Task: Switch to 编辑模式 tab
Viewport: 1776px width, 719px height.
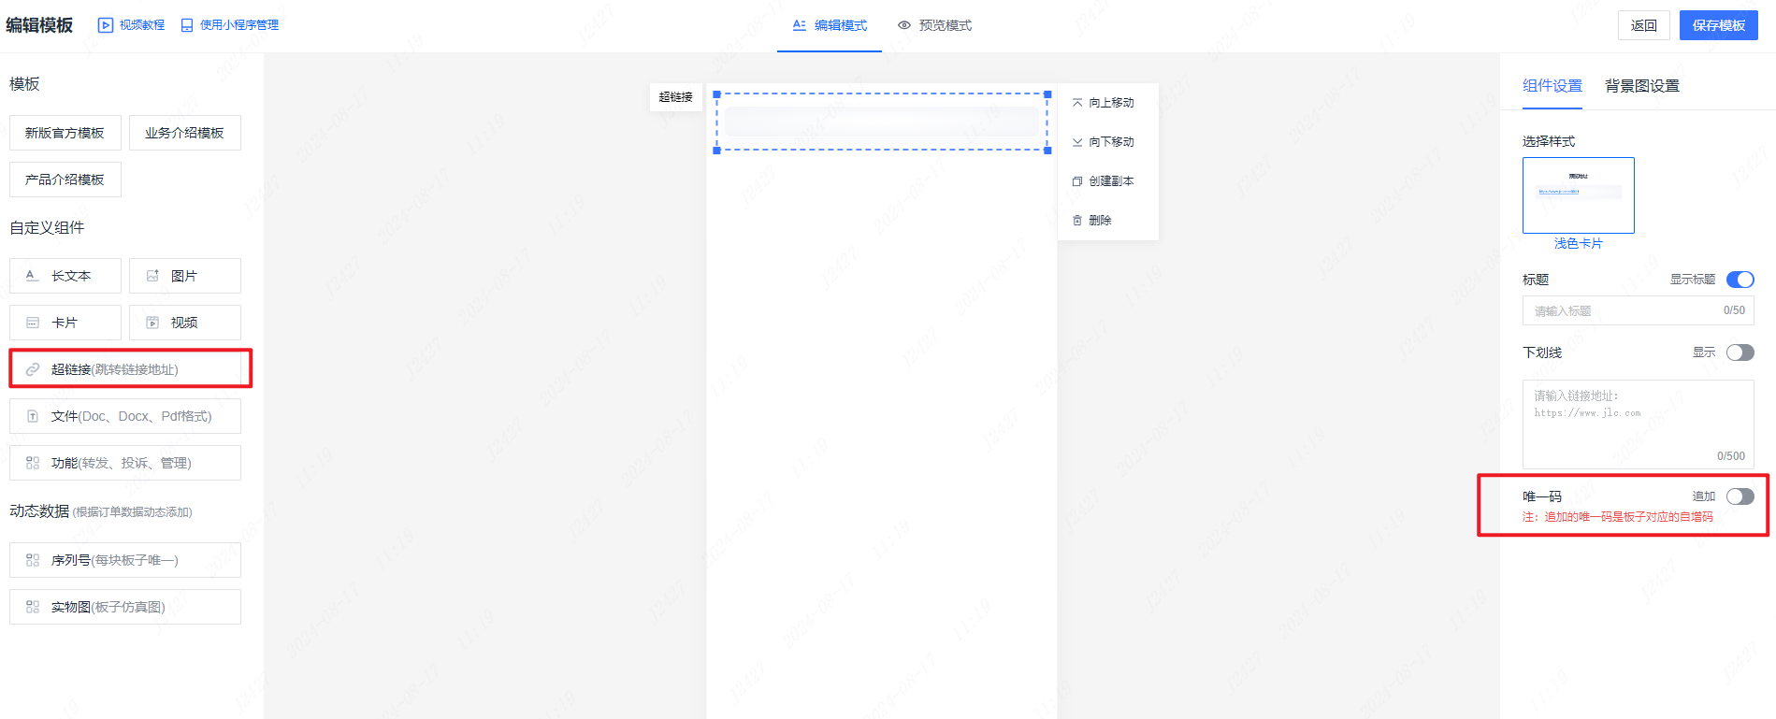Action: pyautogui.click(x=830, y=25)
